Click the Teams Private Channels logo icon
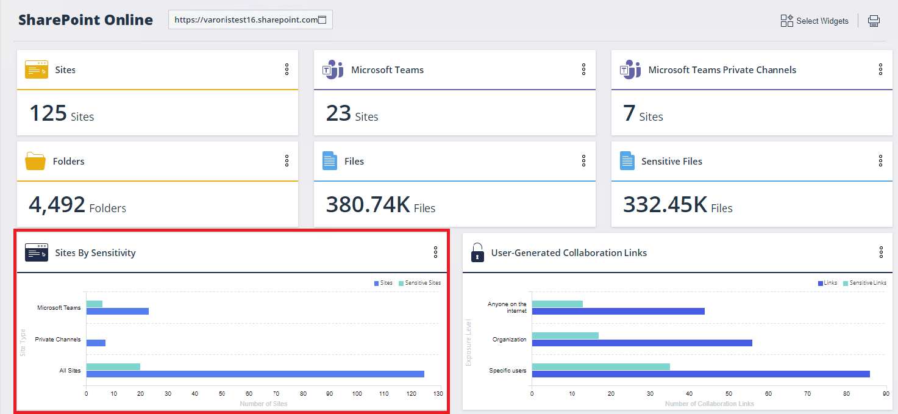This screenshot has width=898, height=414. [x=630, y=70]
